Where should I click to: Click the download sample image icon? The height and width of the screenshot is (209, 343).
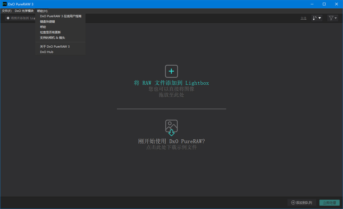171,128
